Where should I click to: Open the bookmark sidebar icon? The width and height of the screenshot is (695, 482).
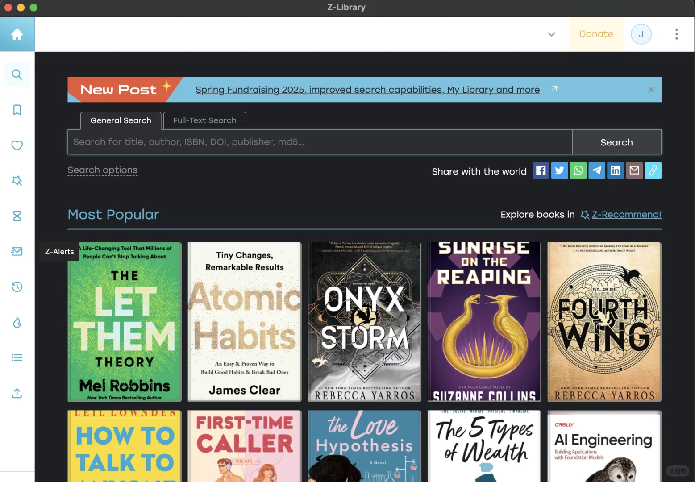click(x=17, y=110)
